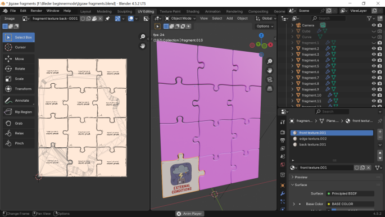Image resolution: width=385 pixels, height=217 pixels.
Task: Select the edge texture.002 material slot
Action: (332, 139)
